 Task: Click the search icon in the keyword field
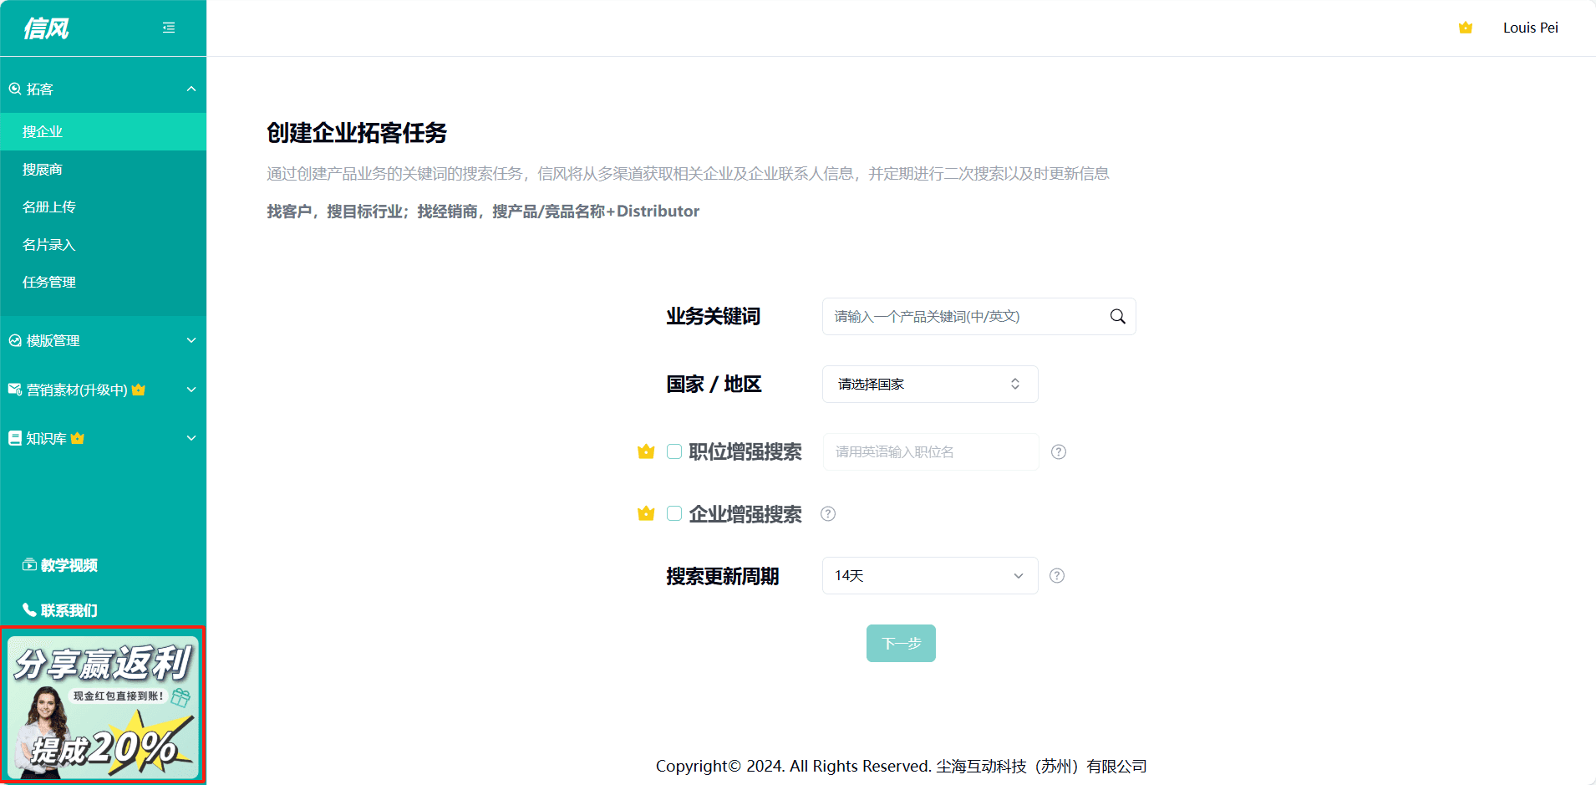point(1117,316)
